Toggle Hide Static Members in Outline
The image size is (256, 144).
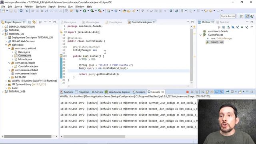tap(237, 27)
